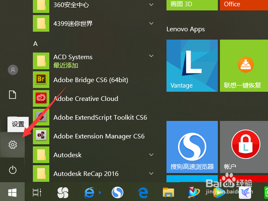Open the Office tile

(x=244, y=5)
